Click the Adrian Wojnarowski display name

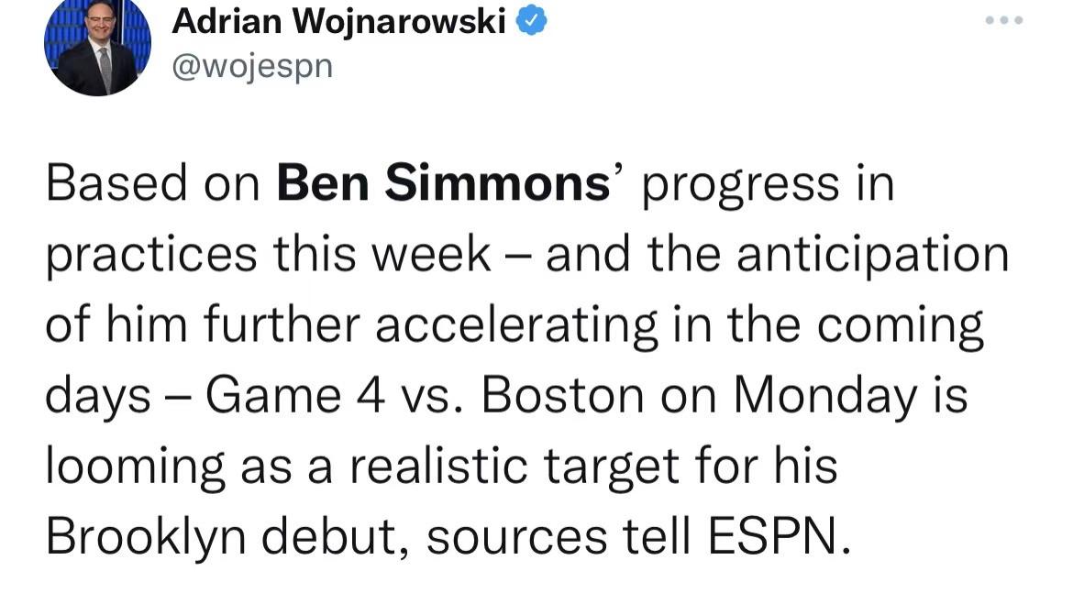pos(338,20)
